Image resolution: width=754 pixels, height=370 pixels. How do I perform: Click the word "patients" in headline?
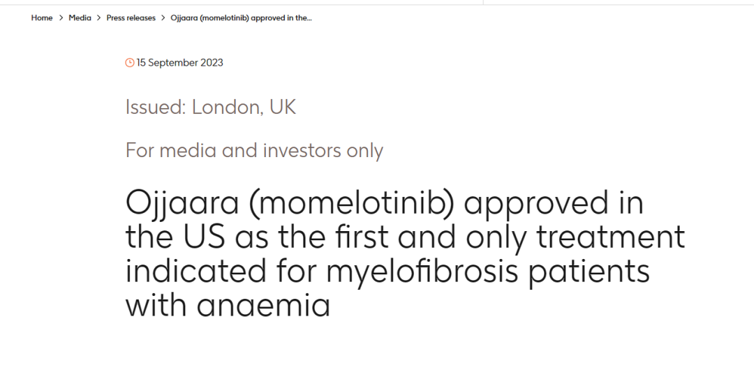[589, 271]
